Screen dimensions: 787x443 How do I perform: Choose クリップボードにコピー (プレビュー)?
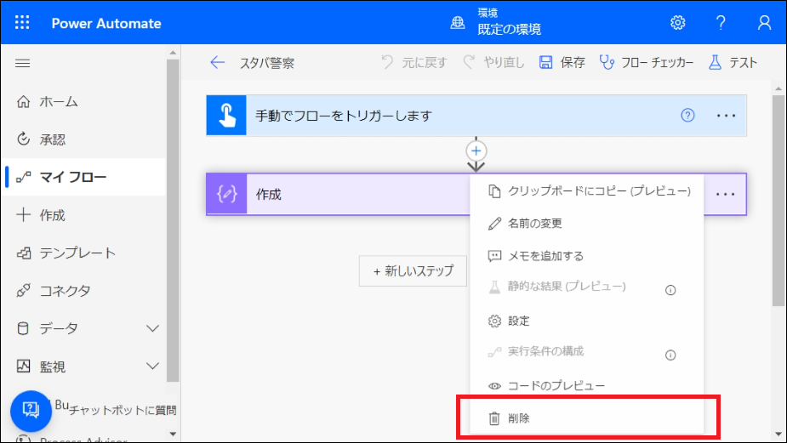pos(587,191)
